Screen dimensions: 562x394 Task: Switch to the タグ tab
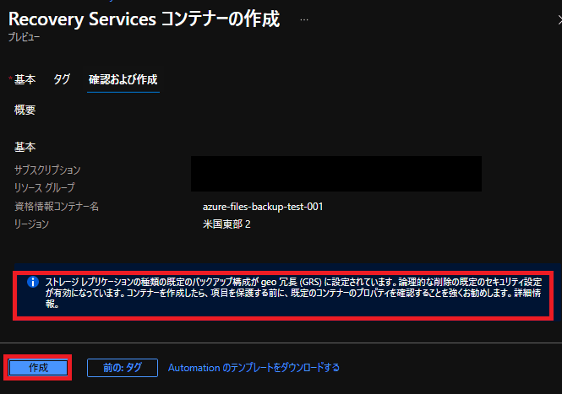[x=62, y=79]
